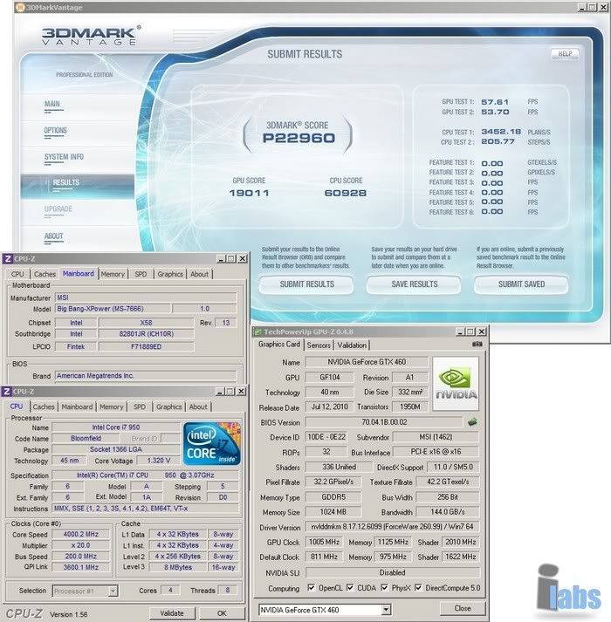Open the Processor #1 selection dropdown
The width and height of the screenshot is (611, 622).
(x=112, y=591)
